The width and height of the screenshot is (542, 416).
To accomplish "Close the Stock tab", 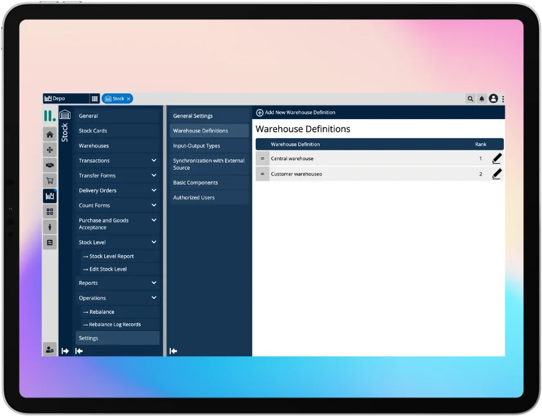I will (x=129, y=99).
